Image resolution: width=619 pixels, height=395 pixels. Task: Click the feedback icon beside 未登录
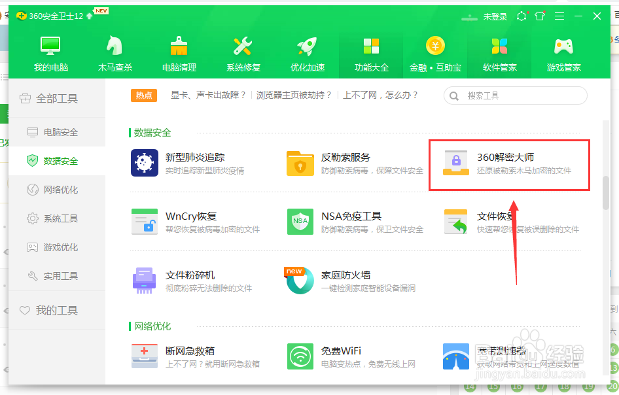point(522,16)
